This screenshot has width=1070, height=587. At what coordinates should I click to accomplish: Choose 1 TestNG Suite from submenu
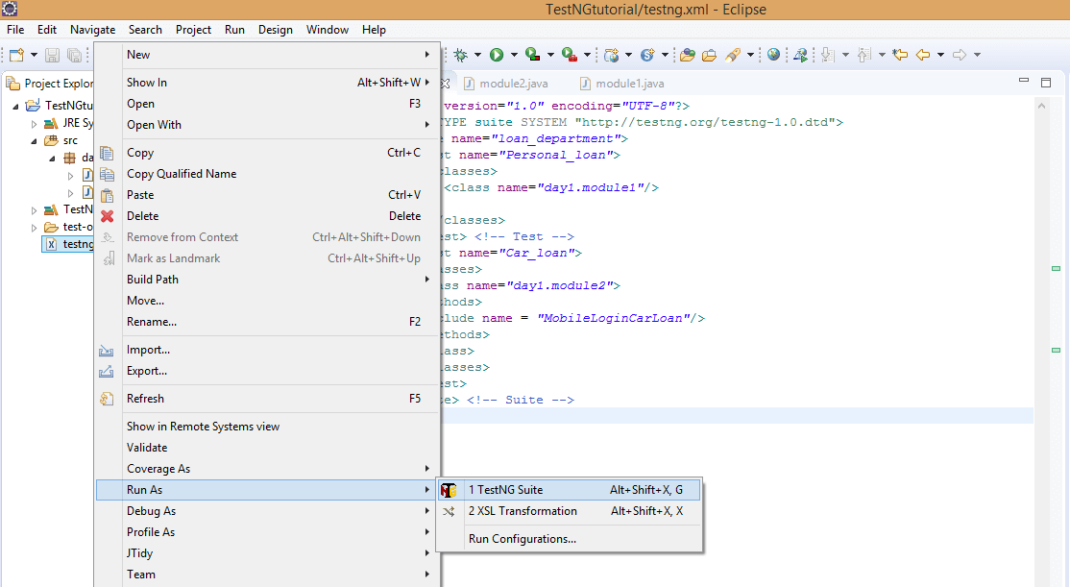point(570,490)
